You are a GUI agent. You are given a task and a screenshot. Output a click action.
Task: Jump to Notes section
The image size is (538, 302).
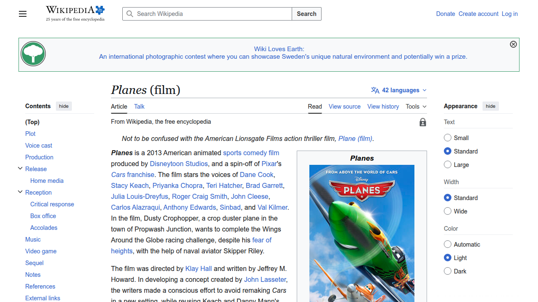33,275
